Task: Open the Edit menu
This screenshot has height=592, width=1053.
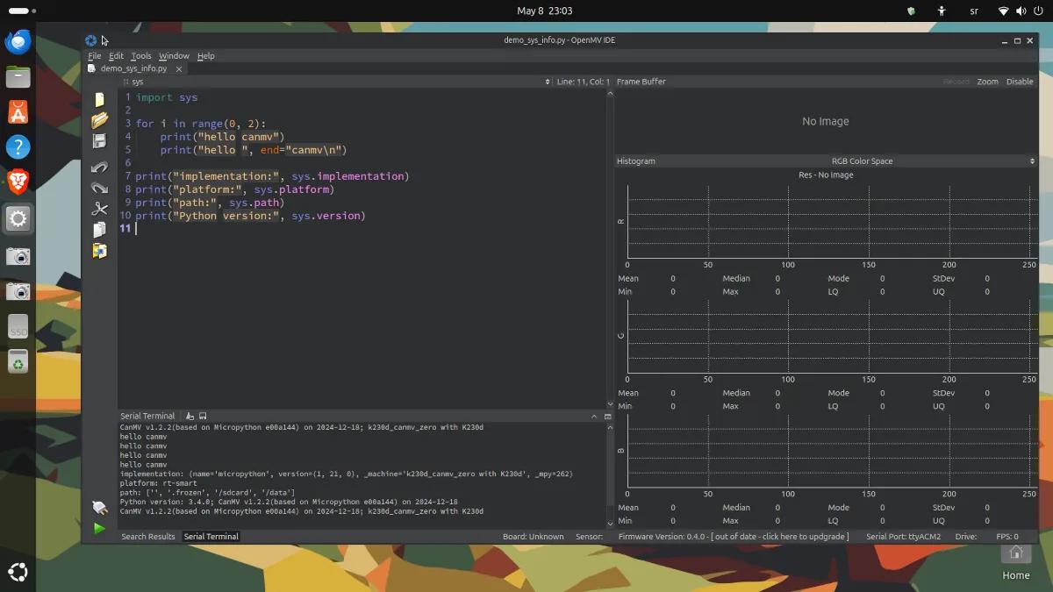Action: [x=116, y=56]
